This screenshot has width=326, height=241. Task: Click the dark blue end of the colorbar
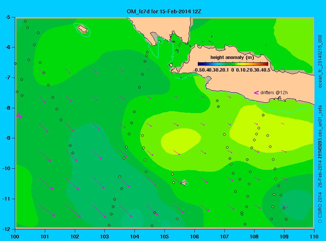pyautogui.click(x=200, y=64)
